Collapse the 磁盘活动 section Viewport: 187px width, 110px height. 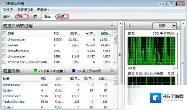click(x=112, y=71)
